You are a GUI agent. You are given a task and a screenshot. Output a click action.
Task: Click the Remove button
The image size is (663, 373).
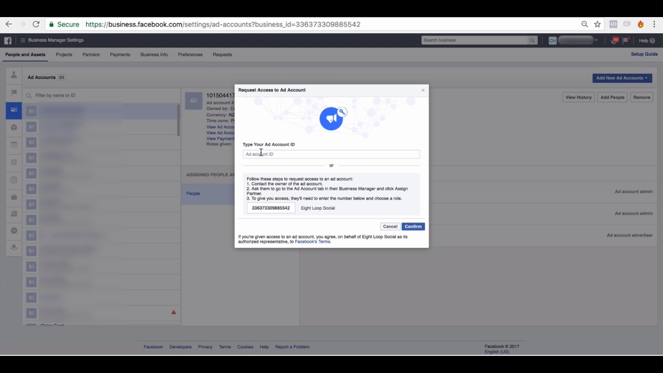pos(641,97)
